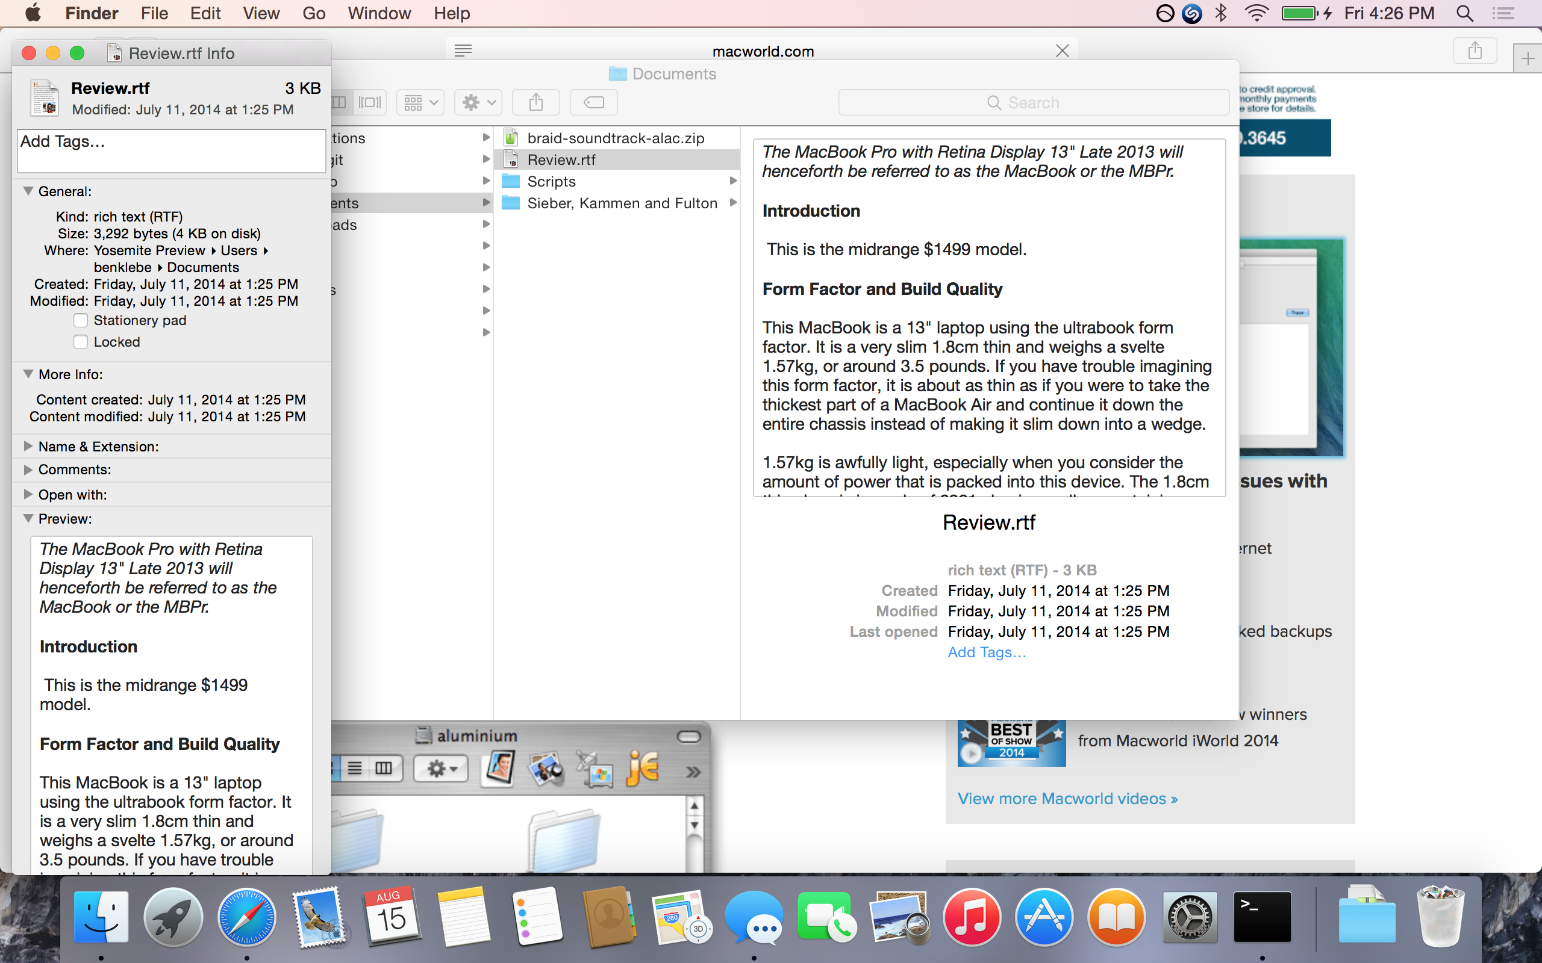Launch Launchpad rocket icon in Dock
Viewport: 1542px width, 963px height.
pos(173,917)
